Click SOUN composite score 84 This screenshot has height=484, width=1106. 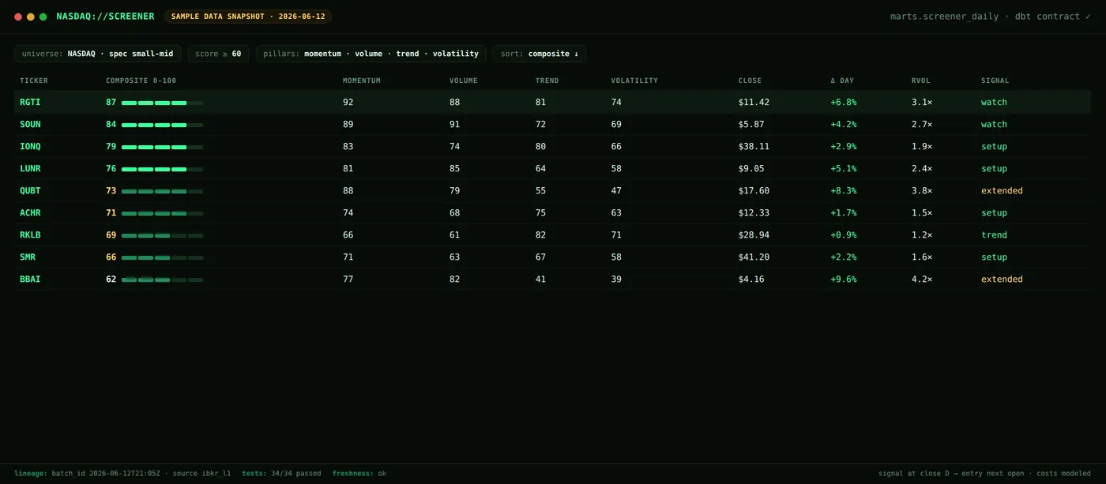click(x=111, y=124)
